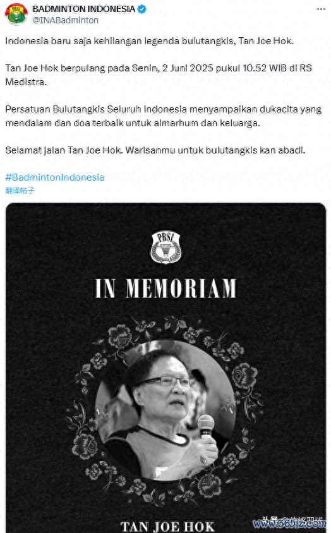The width and height of the screenshot is (331, 533).
Task: Open the @INABadminton handle link
Action: coord(65,20)
